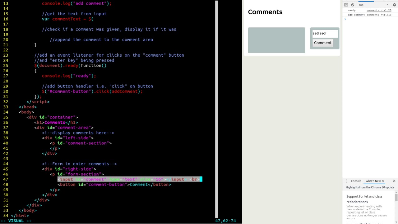Click the '</html>' tag on line 54
This screenshot has height=224, width=398.
coord(20,215)
